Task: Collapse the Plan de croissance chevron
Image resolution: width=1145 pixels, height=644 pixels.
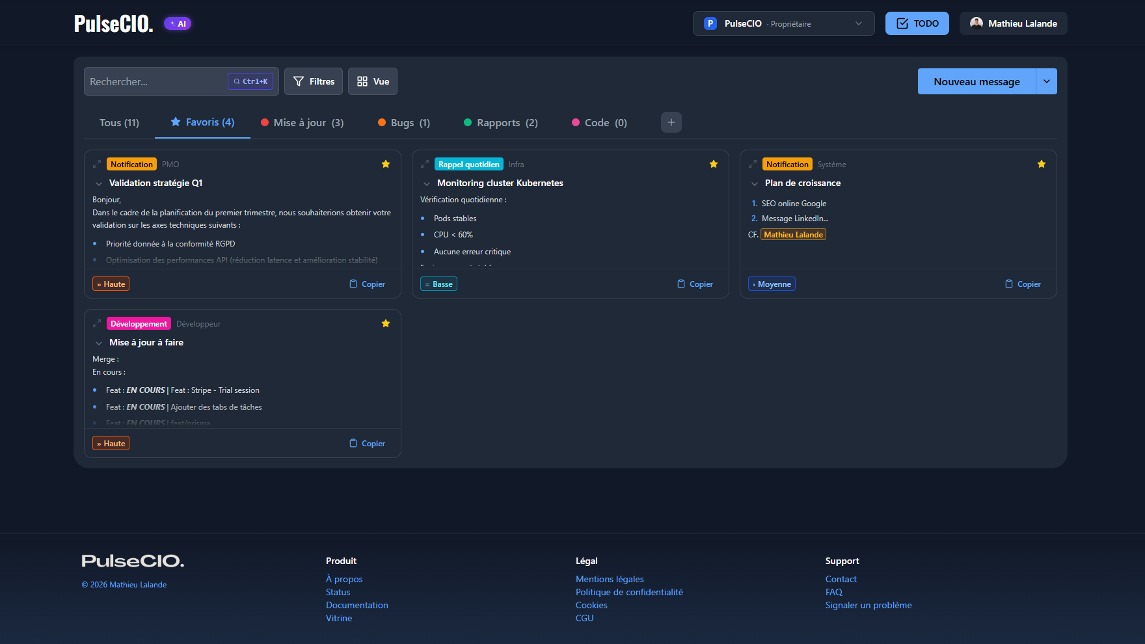Action: pyautogui.click(x=755, y=183)
